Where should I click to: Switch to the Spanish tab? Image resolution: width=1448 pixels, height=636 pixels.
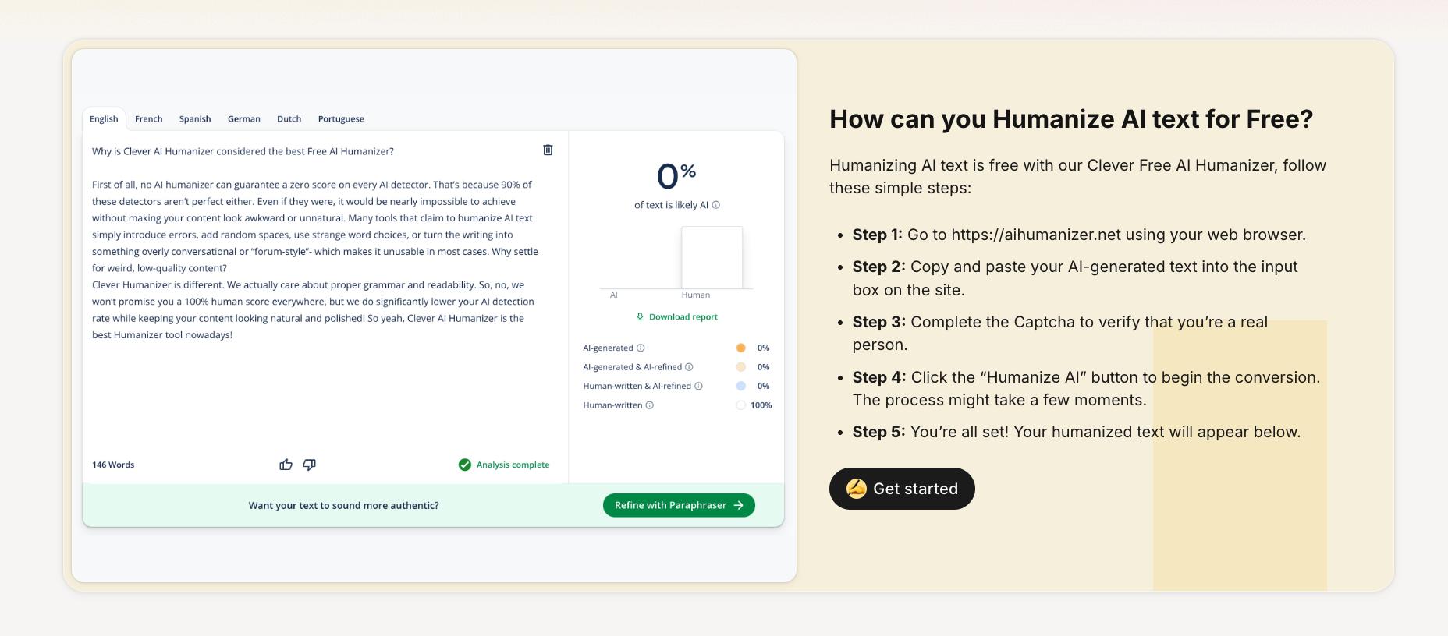(195, 119)
